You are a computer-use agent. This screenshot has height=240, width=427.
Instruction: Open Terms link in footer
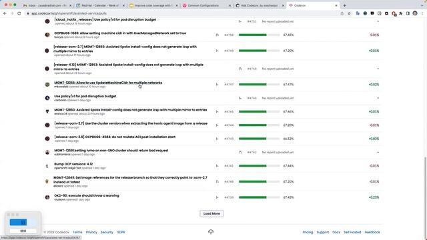click(x=77, y=232)
